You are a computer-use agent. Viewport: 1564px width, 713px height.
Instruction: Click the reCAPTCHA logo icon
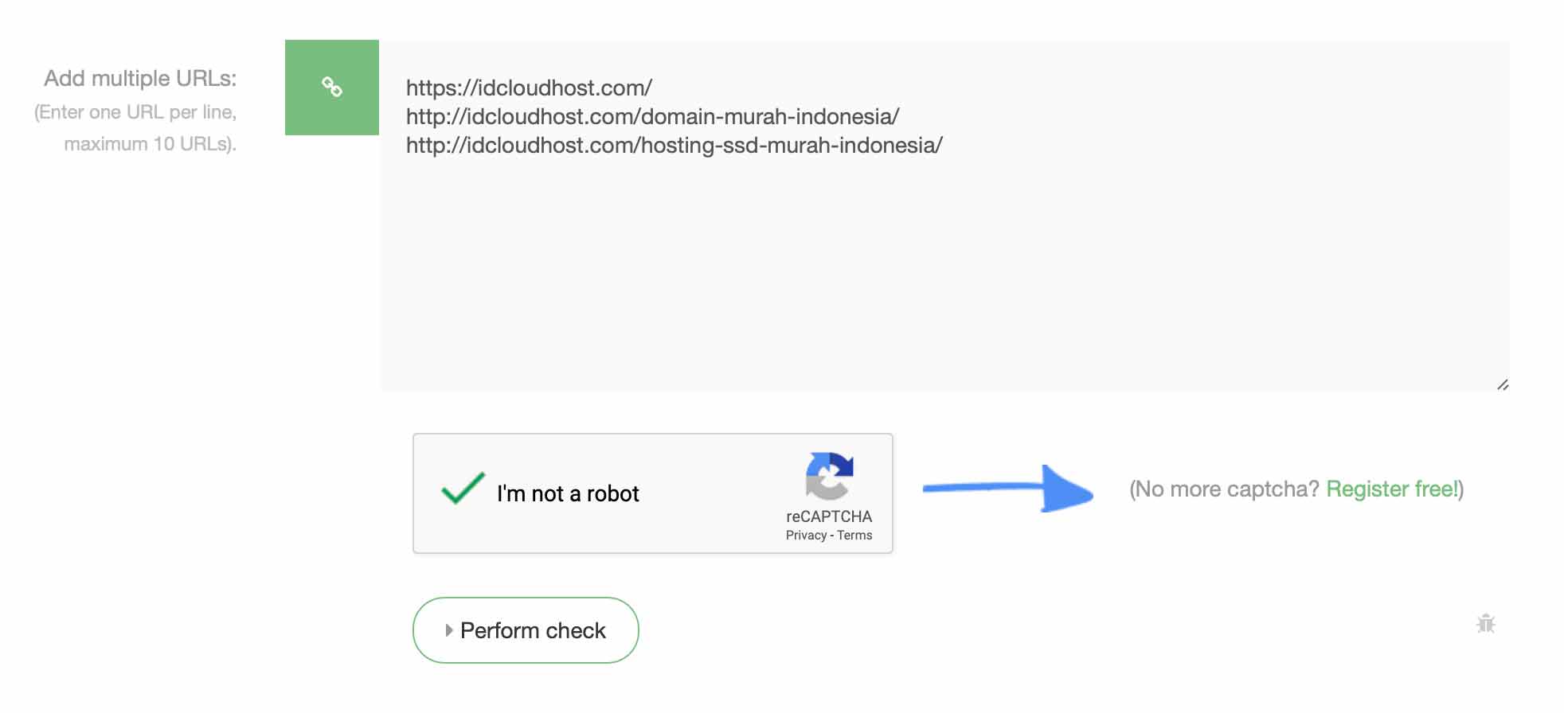coord(829,476)
